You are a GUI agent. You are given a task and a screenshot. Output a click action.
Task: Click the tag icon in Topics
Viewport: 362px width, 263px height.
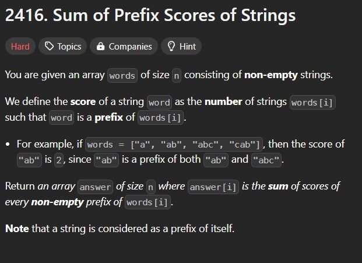point(49,46)
